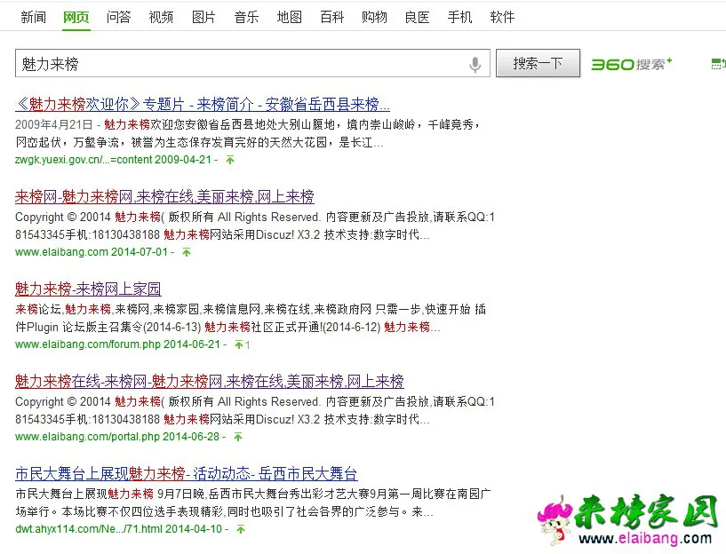This screenshot has height=554, width=726.
Task: Switch to the 新闻 tab
Action: point(34,17)
